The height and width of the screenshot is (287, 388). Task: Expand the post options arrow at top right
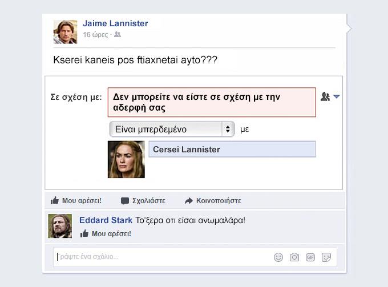click(350, 27)
